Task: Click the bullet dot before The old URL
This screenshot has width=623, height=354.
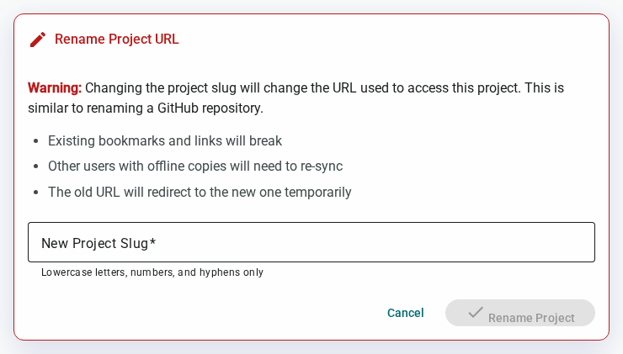Action: click(36, 193)
